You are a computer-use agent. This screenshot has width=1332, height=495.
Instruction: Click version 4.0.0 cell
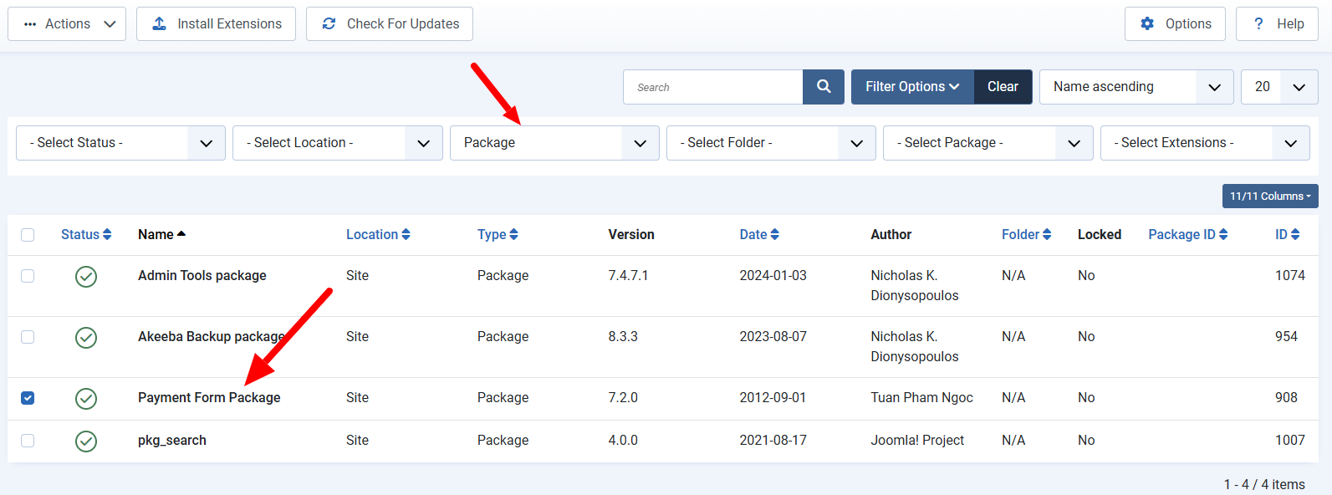point(623,441)
